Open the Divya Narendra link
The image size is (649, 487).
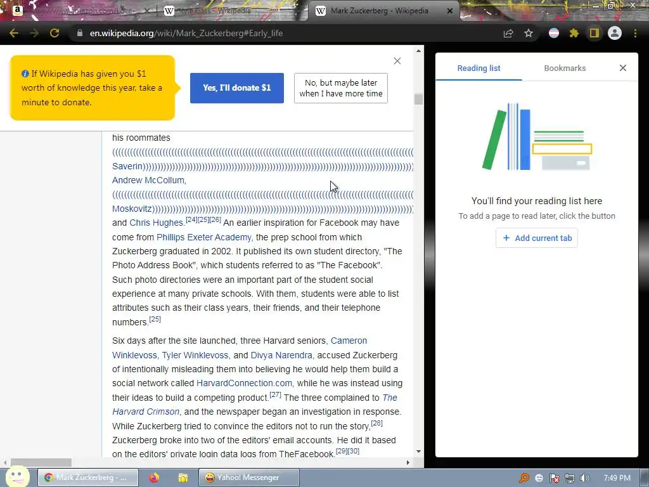281,355
